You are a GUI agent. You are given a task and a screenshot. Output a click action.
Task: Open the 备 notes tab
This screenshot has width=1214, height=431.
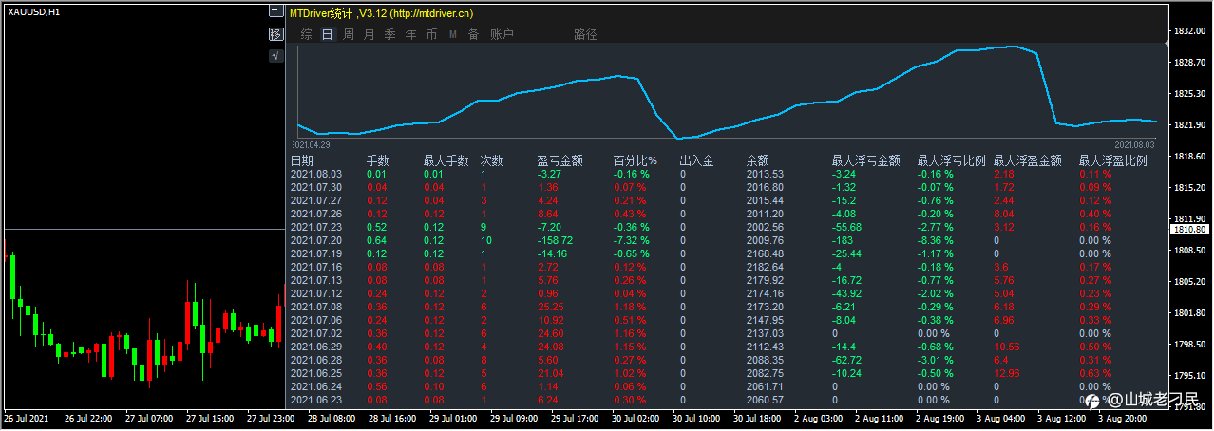pos(473,34)
